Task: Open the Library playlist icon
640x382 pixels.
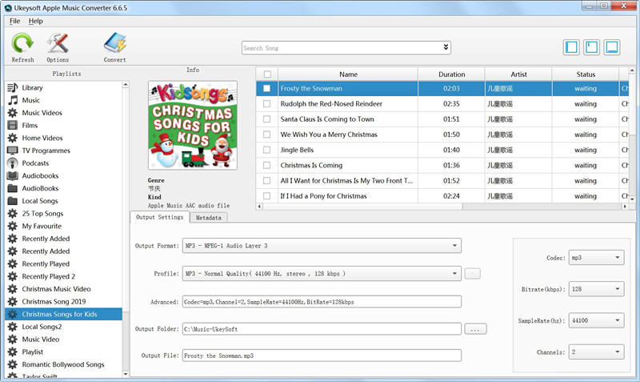Action: [13, 87]
